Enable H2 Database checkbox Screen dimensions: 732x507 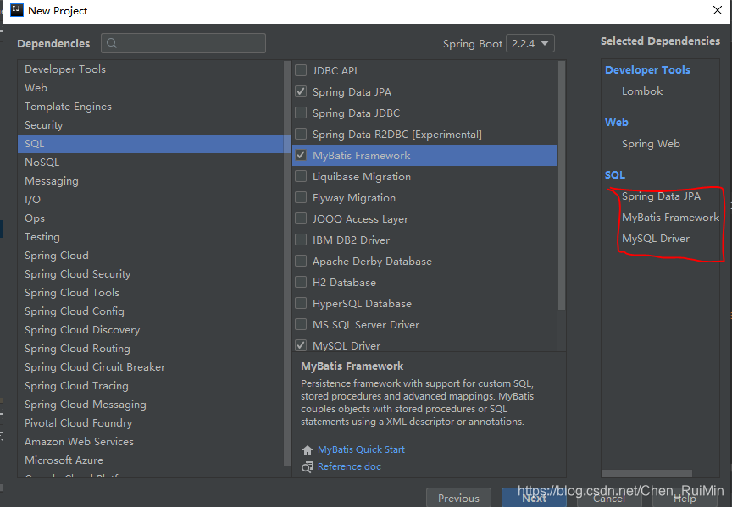coord(301,282)
